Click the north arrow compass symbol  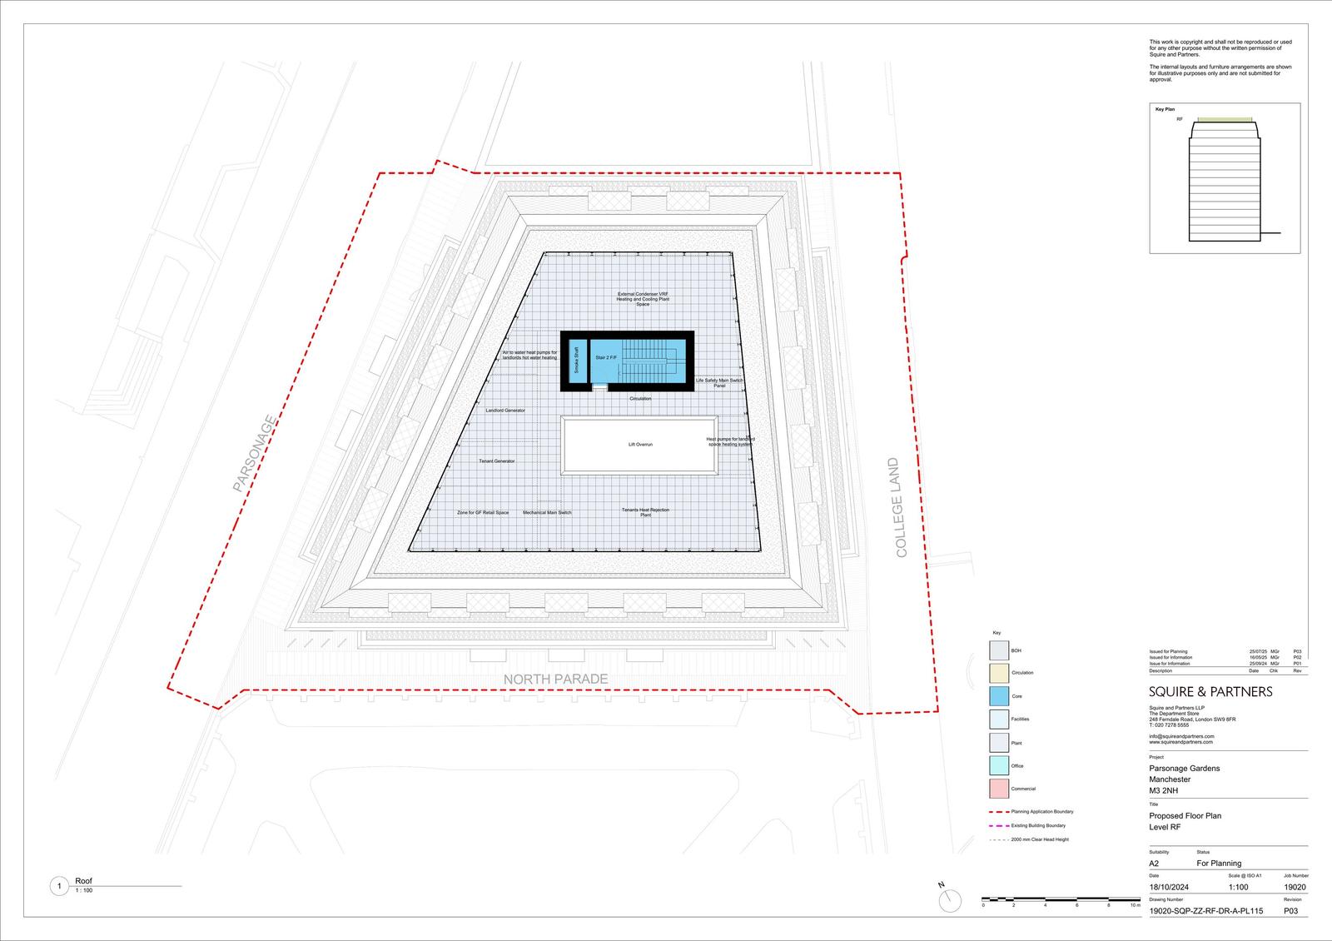pos(949,899)
